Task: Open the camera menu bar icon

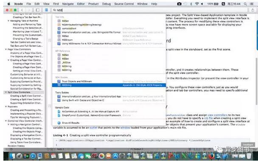Action: click(179, 4)
